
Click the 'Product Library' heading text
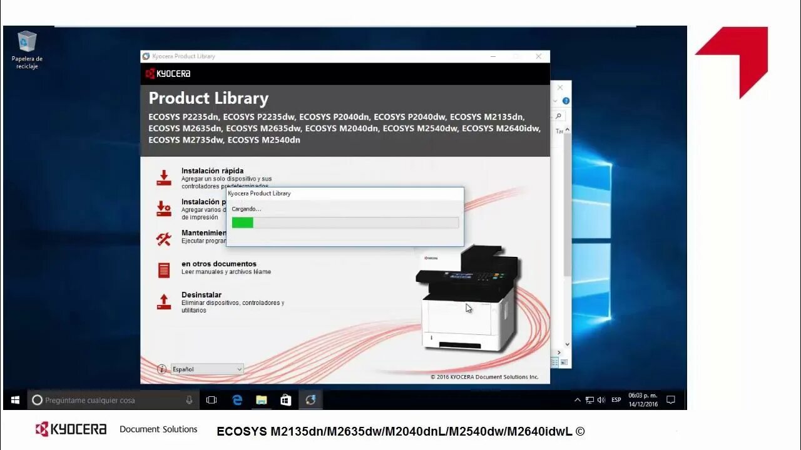pos(208,98)
